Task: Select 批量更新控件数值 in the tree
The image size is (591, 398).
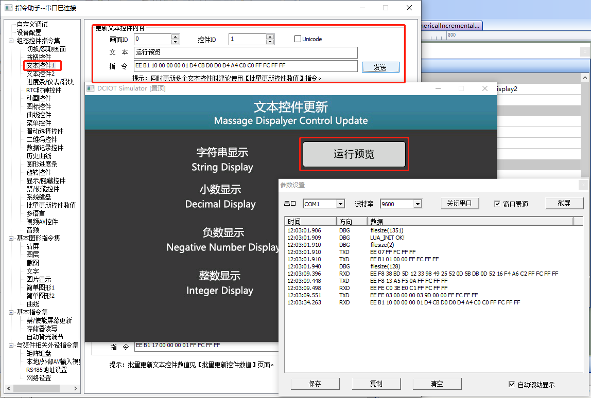Action: 51,205
